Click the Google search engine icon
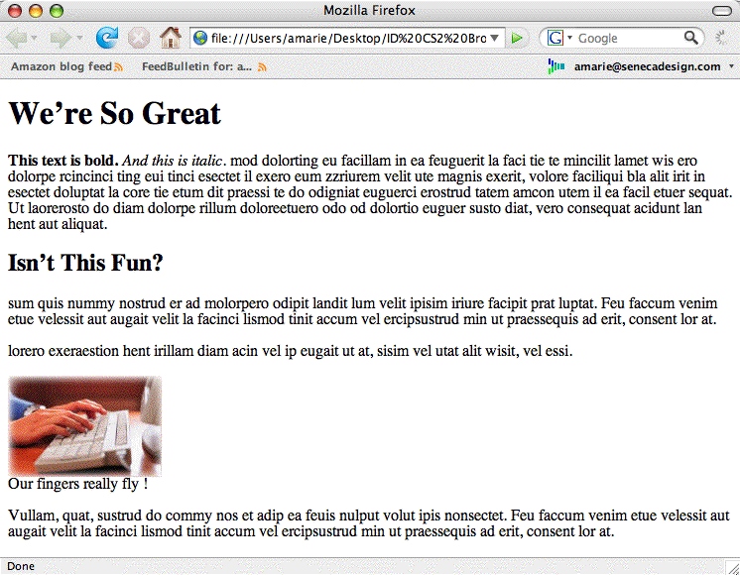The width and height of the screenshot is (740, 575). [x=555, y=38]
